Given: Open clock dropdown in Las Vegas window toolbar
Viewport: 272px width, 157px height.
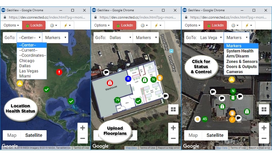Looking at the screenshot, I should (235, 25).
